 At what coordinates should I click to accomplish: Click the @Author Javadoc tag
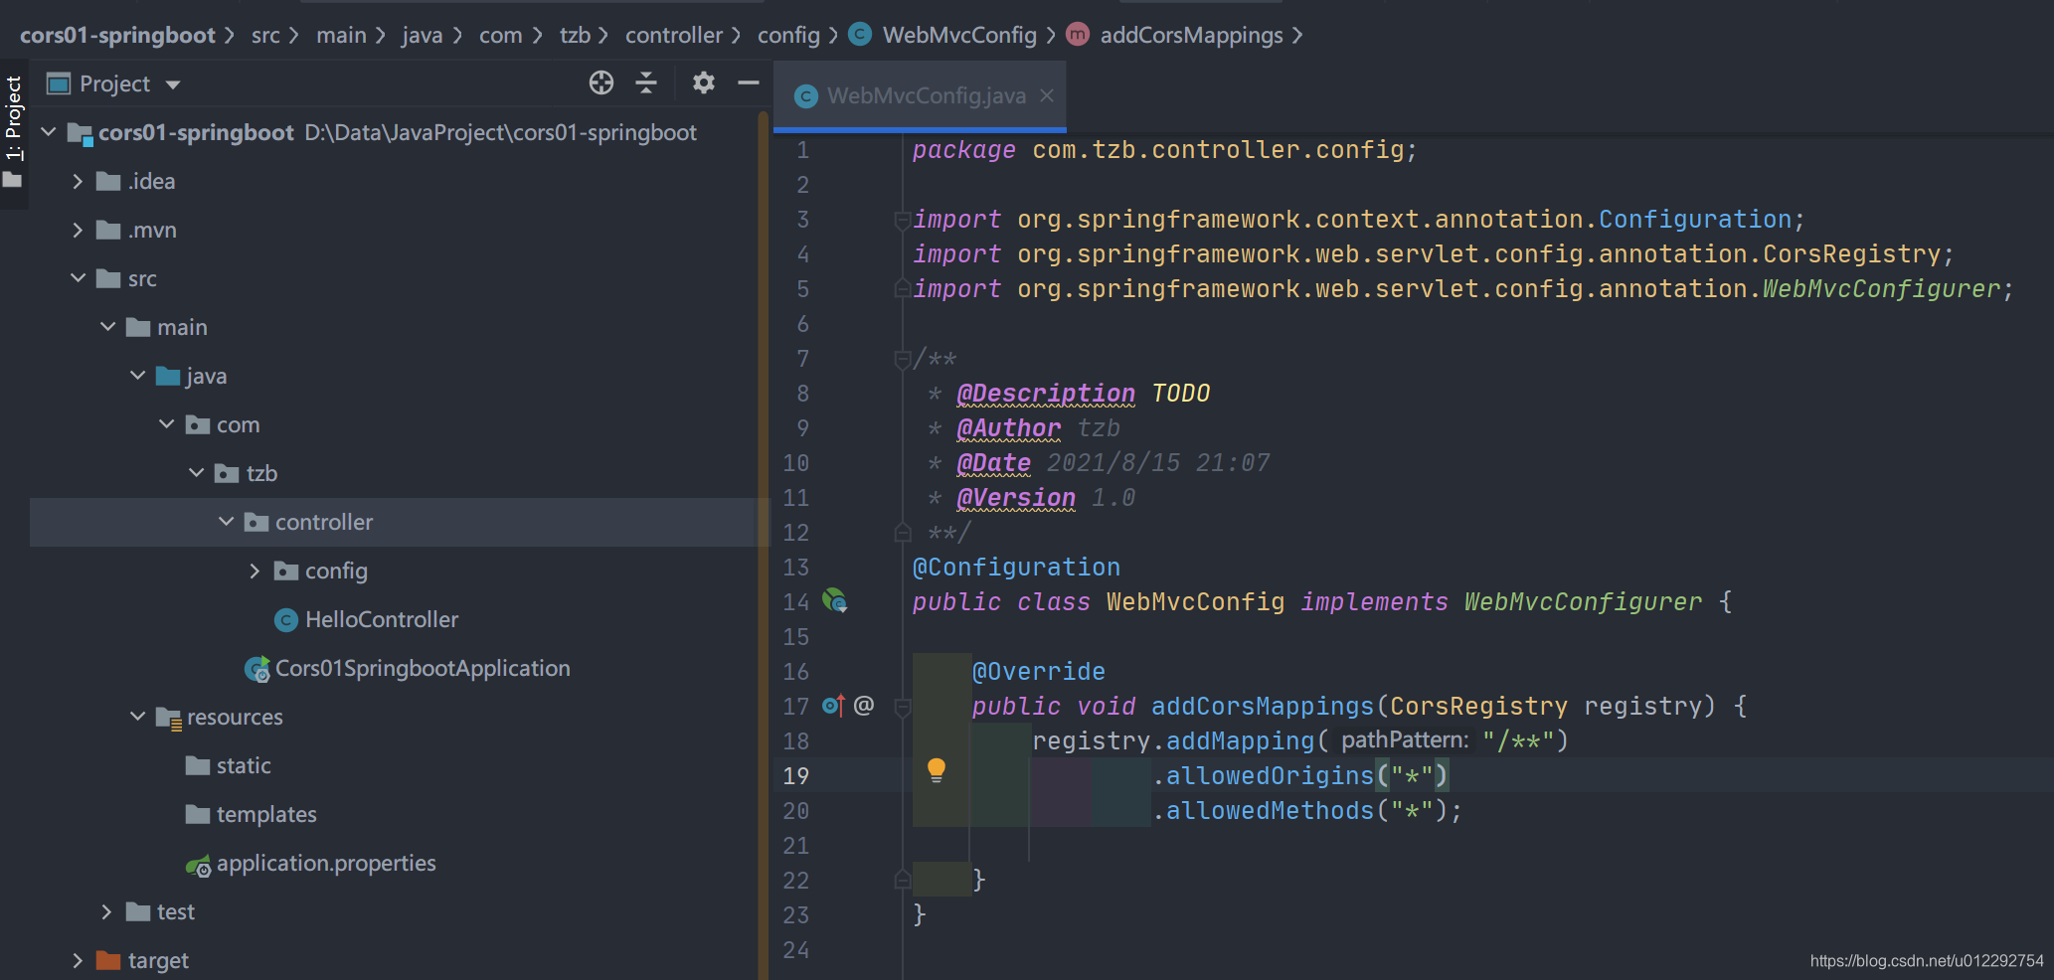coord(1008,428)
